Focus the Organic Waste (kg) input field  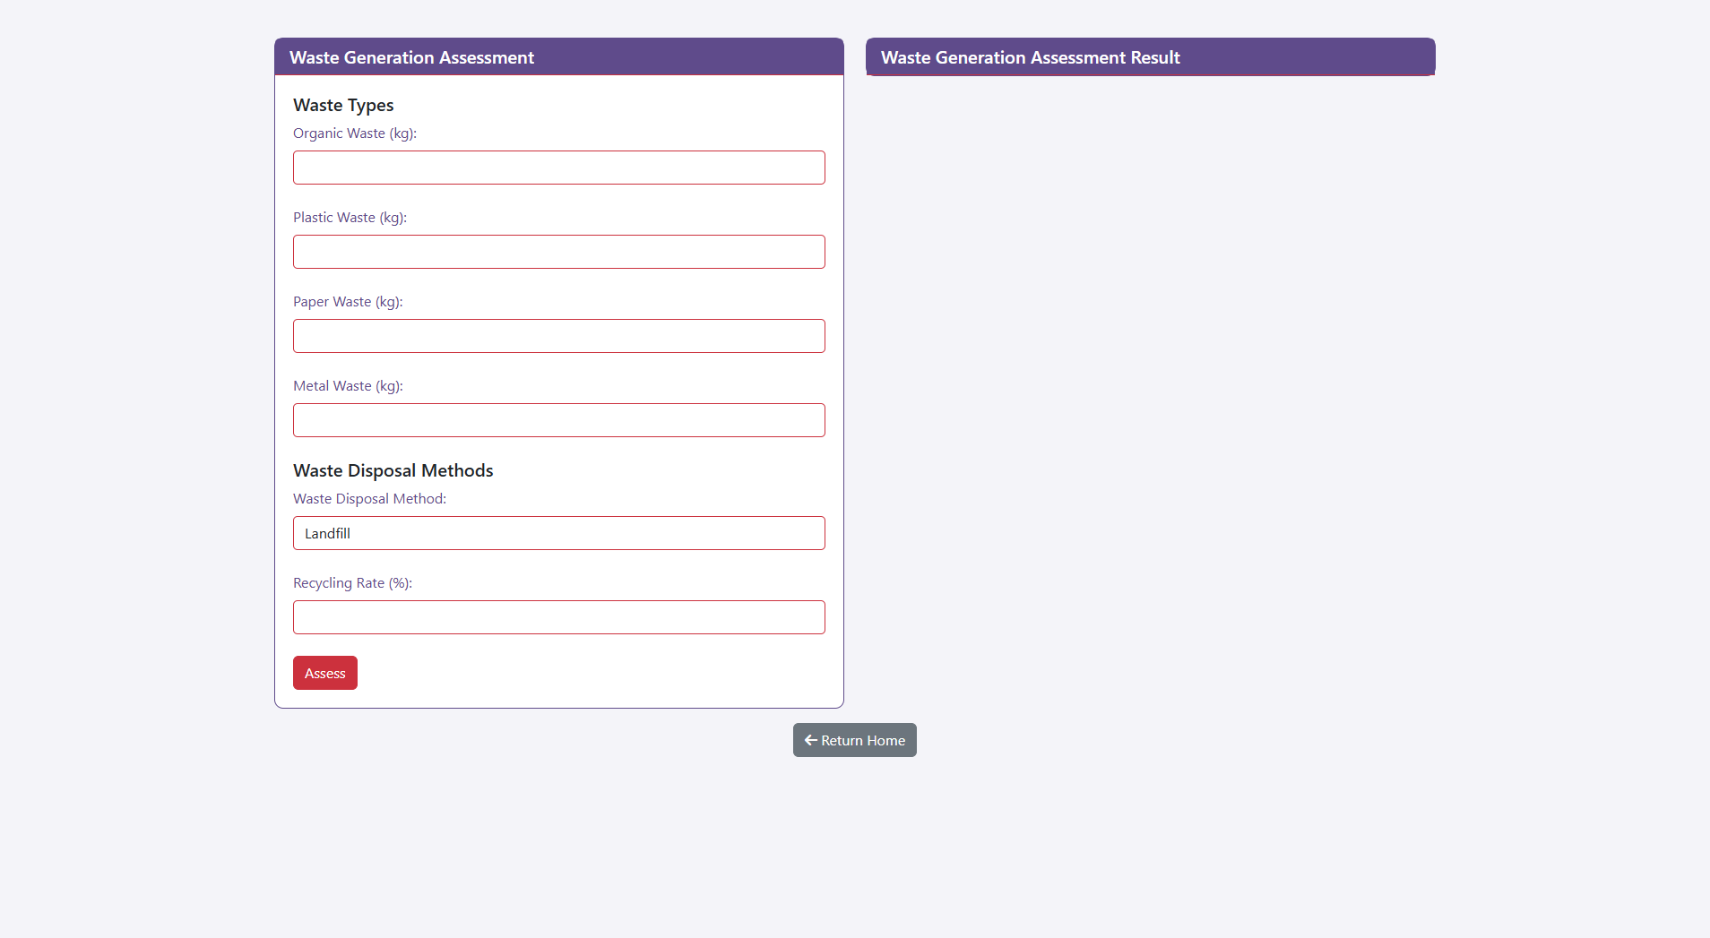pos(558,168)
